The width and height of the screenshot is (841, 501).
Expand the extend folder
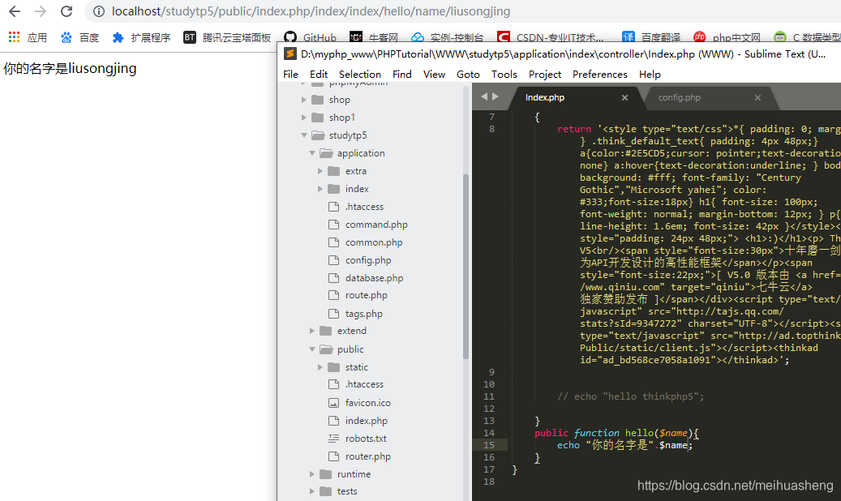coord(312,331)
